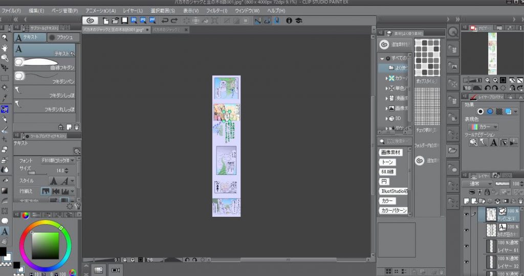
Task: Open the フィルター(I) menu
Action: 216,11
